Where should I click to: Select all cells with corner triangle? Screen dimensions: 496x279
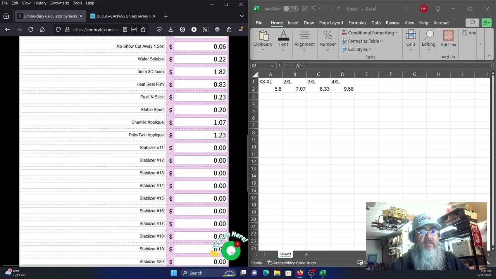point(255,74)
